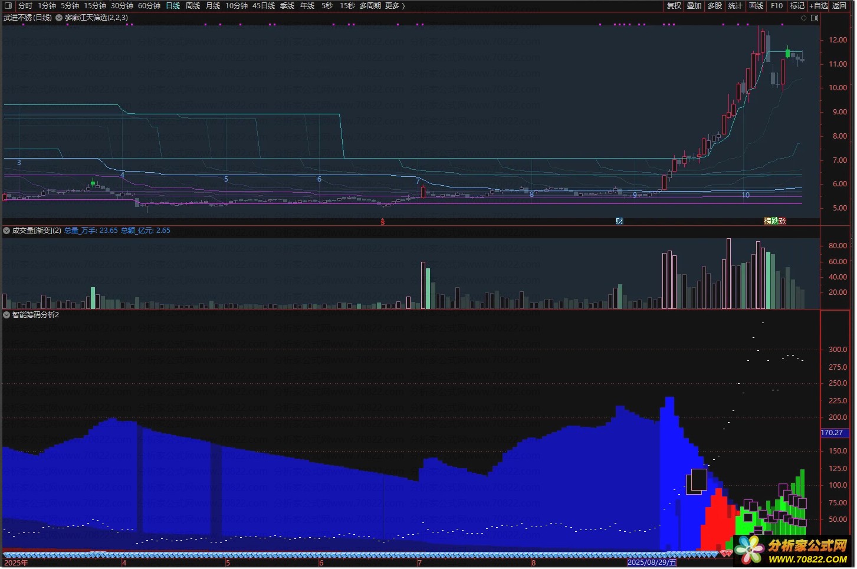Click the 涨 marker icon
The image size is (857, 569).
[782, 221]
